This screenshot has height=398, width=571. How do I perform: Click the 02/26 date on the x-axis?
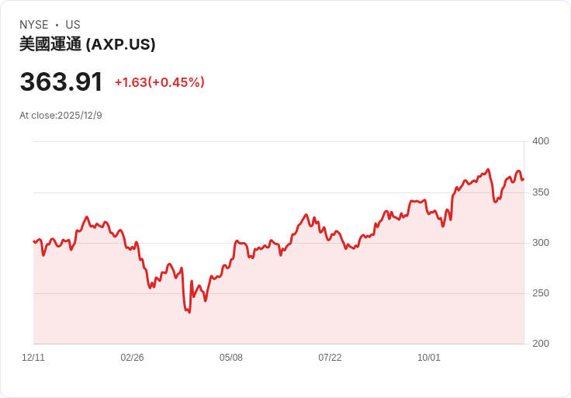132,358
